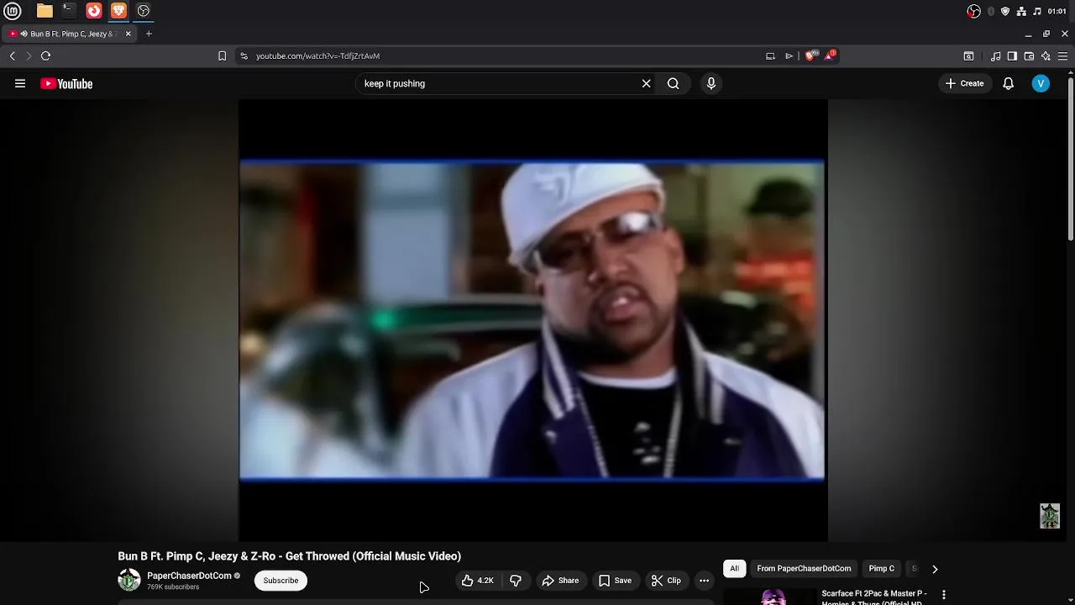Image resolution: width=1075 pixels, height=605 pixels.
Task: Open Brave Rewards triangle icon
Action: click(830, 55)
